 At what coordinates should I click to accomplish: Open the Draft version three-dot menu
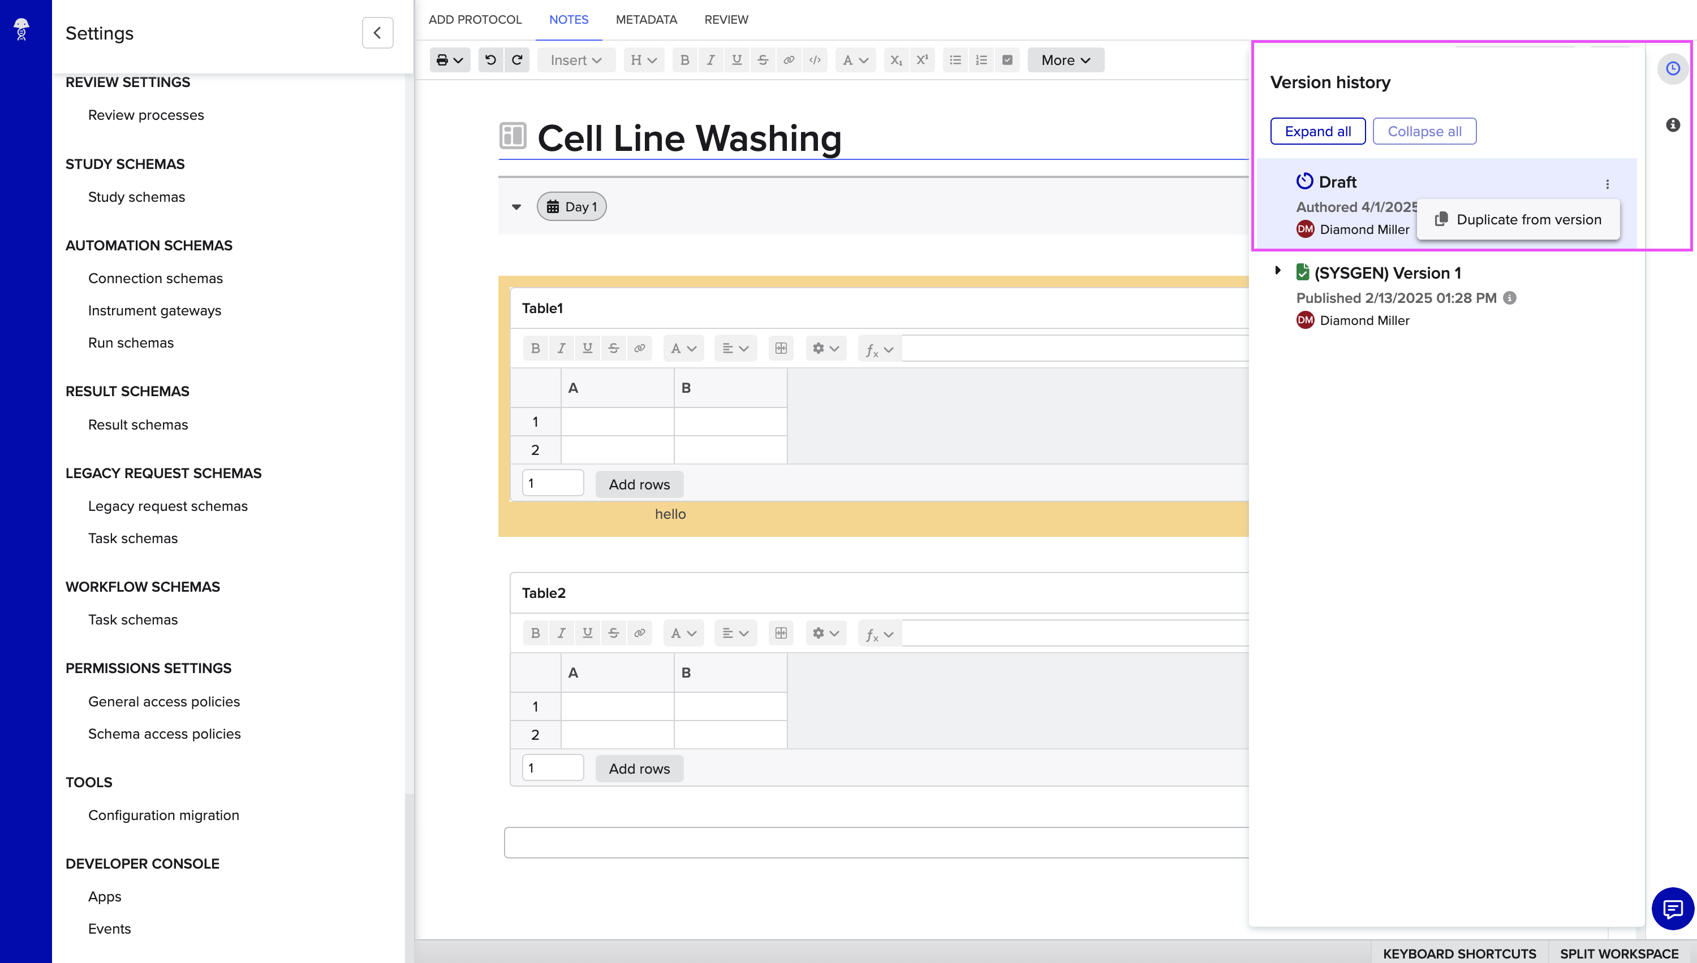[x=1607, y=184]
